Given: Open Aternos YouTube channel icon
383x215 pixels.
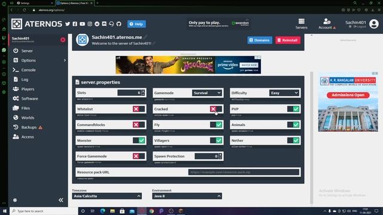Looking at the screenshot, I should (83, 24).
